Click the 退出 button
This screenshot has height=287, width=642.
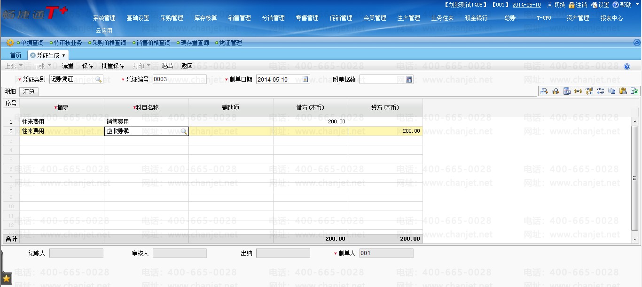pos(167,66)
